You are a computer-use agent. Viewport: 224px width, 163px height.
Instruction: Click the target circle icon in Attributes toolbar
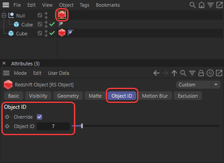coord(210,73)
